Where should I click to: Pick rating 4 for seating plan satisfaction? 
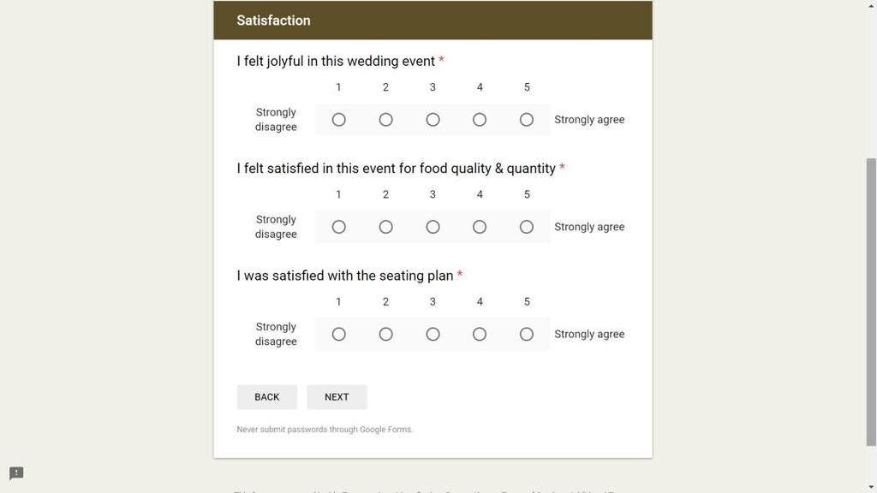pyautogui.click(x=480, y=335)
